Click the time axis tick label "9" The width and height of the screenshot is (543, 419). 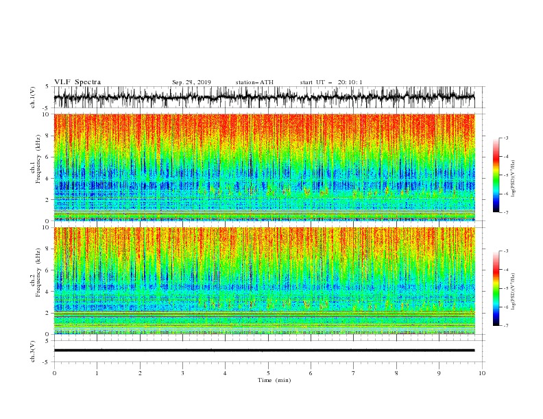[x=439, y=373]
